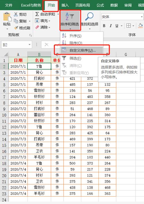Select column A header
The height and width of the screenshot is (204, 144).
tap(18, 55)
